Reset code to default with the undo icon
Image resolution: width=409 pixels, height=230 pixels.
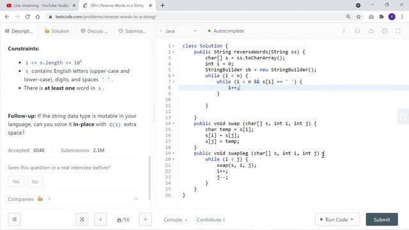(371, 31)
